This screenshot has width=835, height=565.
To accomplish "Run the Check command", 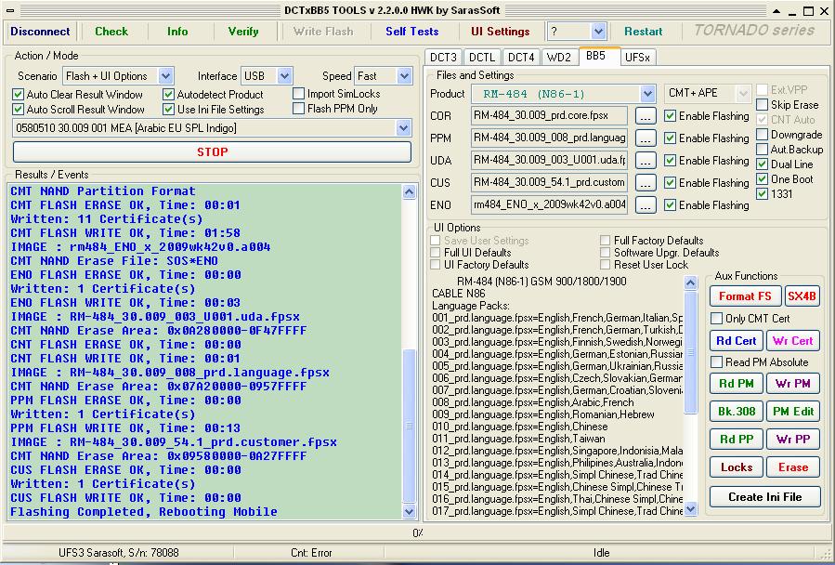I will (x=111, y=32).
